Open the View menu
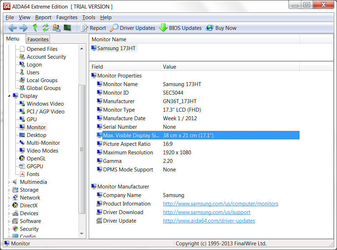The width and height of the screenshot is (337, 250). [x=25, y=17]
